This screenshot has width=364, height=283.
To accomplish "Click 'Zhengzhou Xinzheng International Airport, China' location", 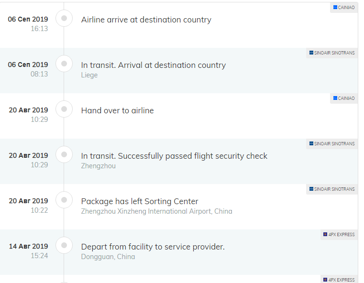I will [157, 211].
